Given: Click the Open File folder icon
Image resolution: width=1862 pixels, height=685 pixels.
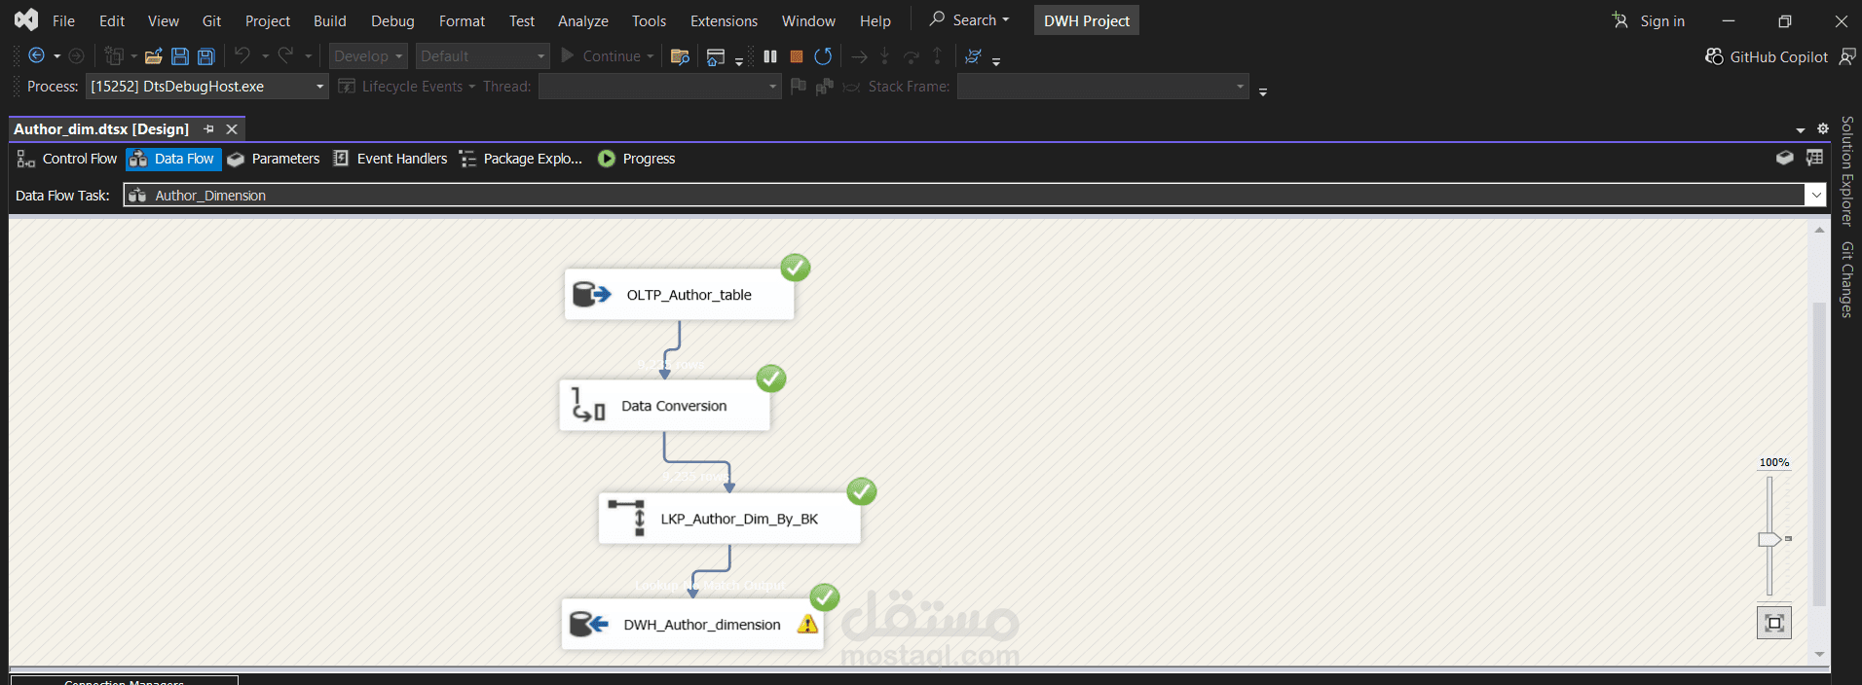Looking at the screenshot, I should [x=153, y=56].
